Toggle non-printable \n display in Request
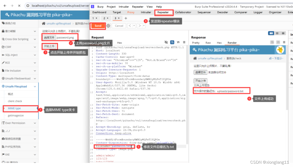293x167 pixels. pyautogui.click(x=178, y=42)
